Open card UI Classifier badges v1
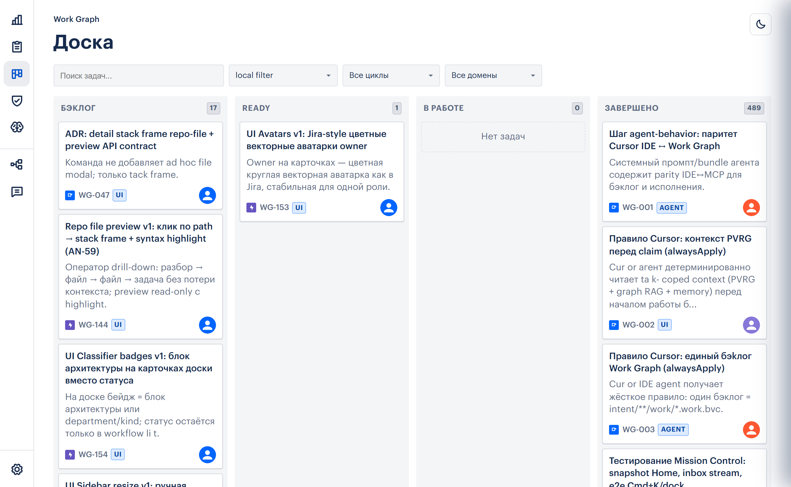Screen dimensions: 791x487 pos(140,406)
